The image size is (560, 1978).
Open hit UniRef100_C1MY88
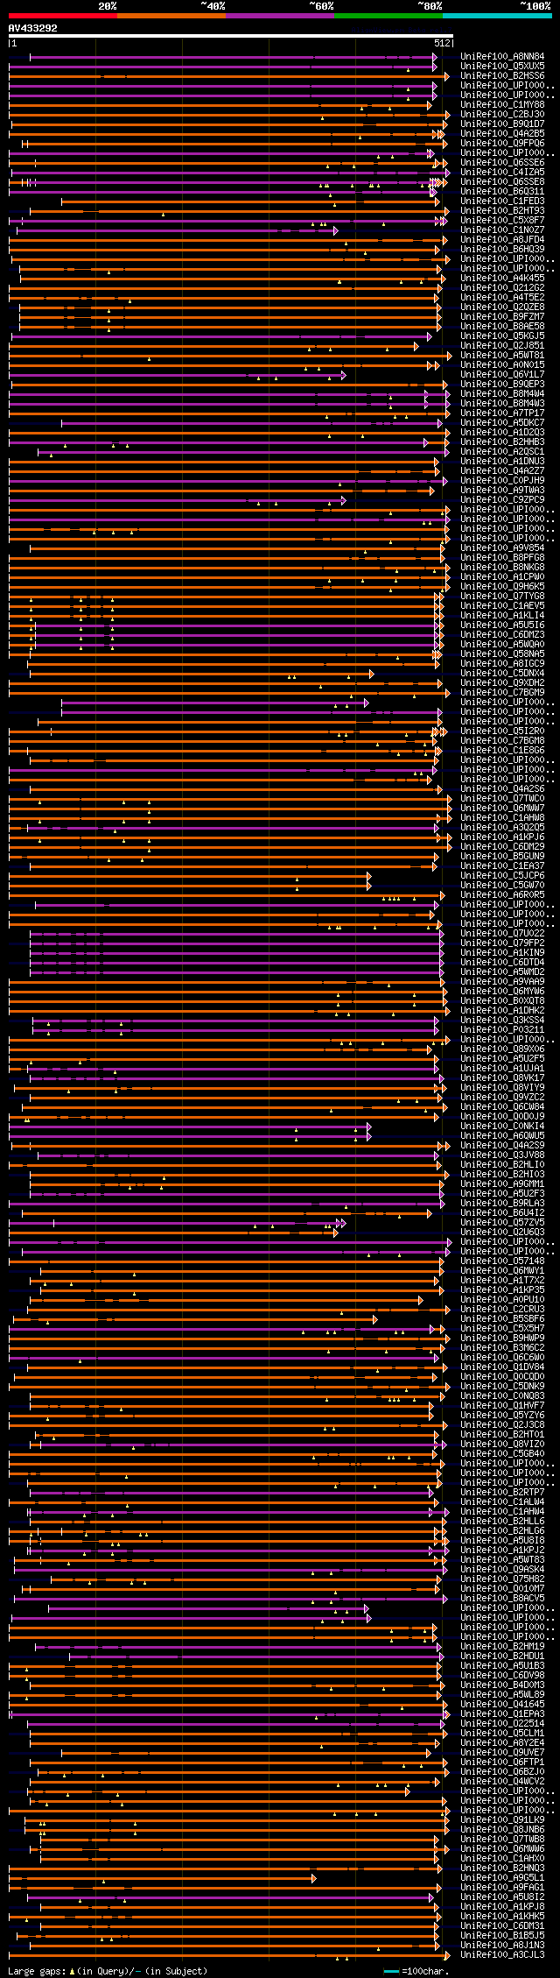[x=502, y=104]
